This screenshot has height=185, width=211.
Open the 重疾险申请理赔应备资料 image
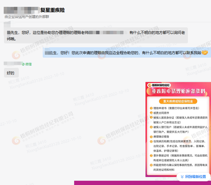pos(178,129)
